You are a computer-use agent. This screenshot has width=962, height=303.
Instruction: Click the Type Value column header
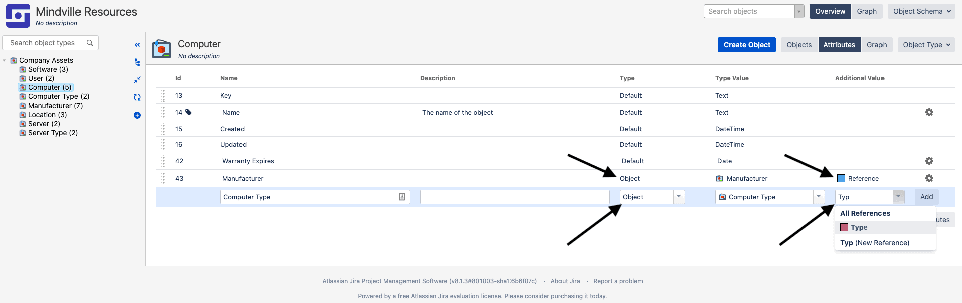click(x=732, y=78)
